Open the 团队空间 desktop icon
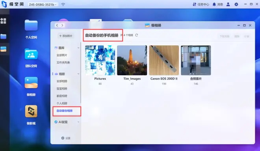Screen dimensions: 260x151 [x=31, y=54]
